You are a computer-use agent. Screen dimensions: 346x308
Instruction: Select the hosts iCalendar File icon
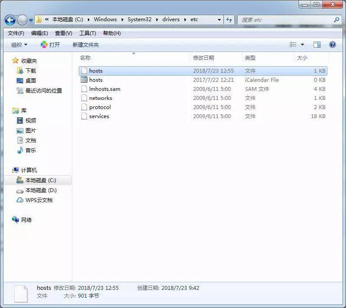(84, 80)
